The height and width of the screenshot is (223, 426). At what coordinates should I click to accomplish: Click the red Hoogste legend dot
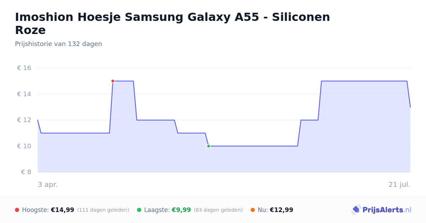pyautogui.click(x=17, y=210)
